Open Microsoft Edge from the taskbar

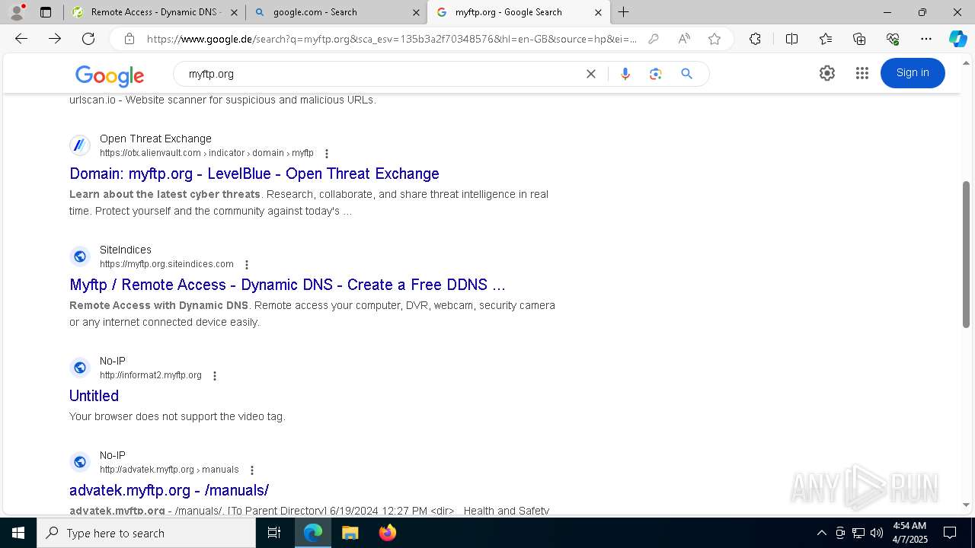coord(313,533)
